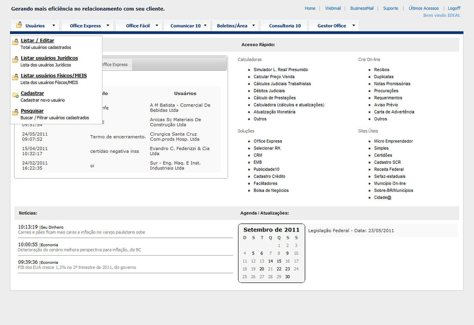474x325 pixels.
Task: Open Cálculos Judiciais Trabalhistas
Action: click(282, 84)
